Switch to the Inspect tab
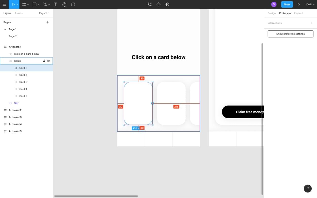 point(298,13)
